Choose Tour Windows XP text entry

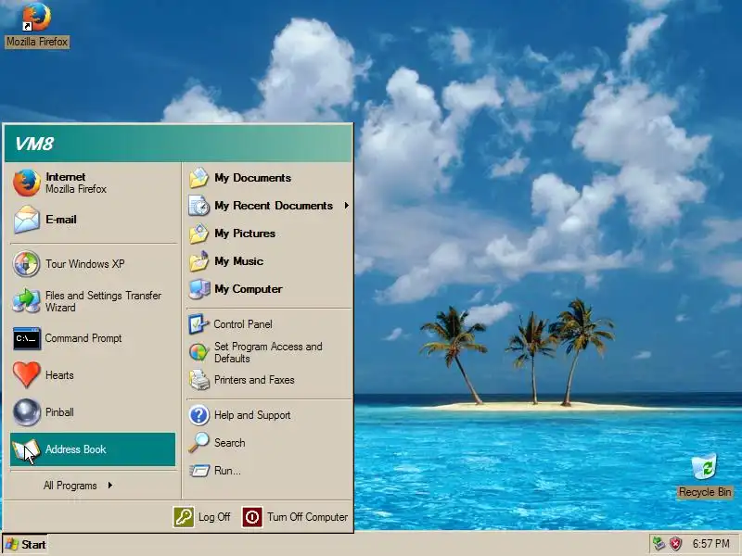point(85,264)
